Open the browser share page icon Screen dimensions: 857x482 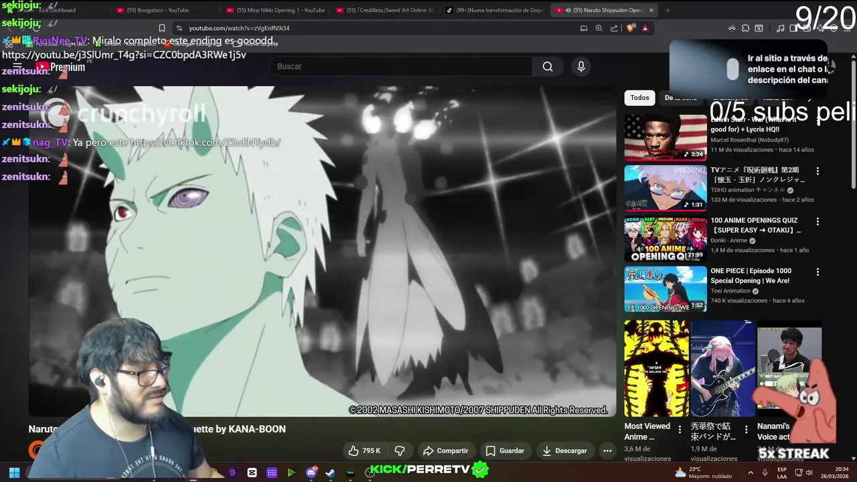[614, 28]
